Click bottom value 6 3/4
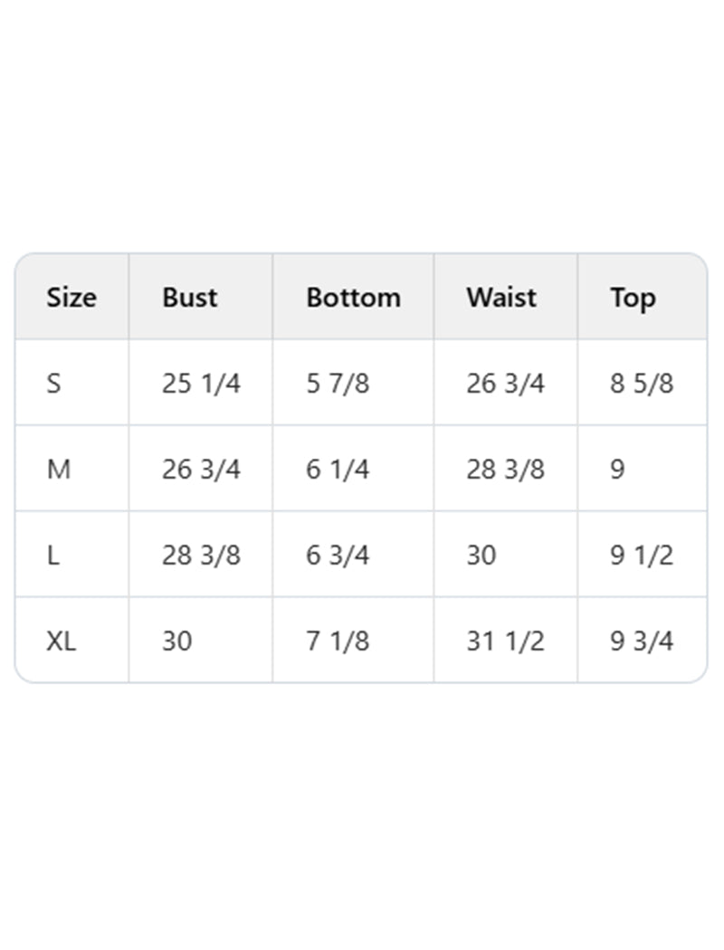Viewport: 724px width, 950px height. (338, 556)
